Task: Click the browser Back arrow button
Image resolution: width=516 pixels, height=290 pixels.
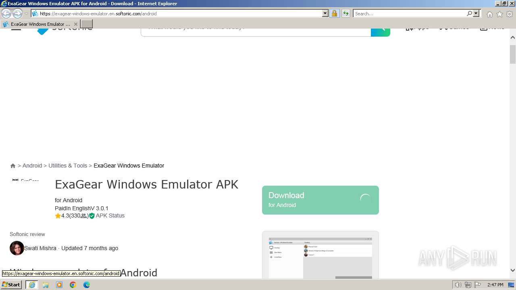Action: [x=6, y=13]
